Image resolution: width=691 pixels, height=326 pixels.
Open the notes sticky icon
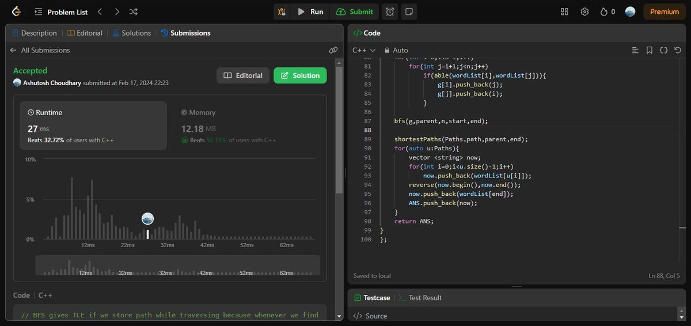click(x=409, y=12)
